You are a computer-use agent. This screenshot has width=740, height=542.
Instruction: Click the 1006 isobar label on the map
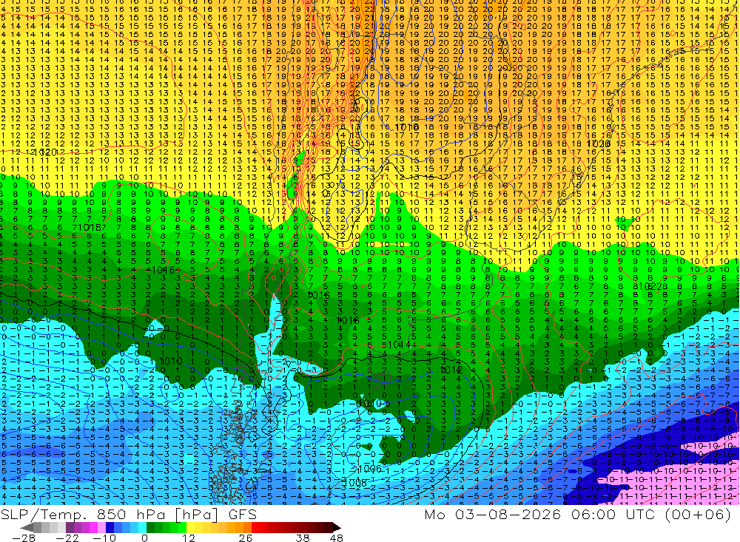(369, 468)
